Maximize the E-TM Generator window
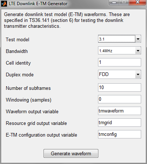This screenshot has width=147, height=164. coord(124,3)
